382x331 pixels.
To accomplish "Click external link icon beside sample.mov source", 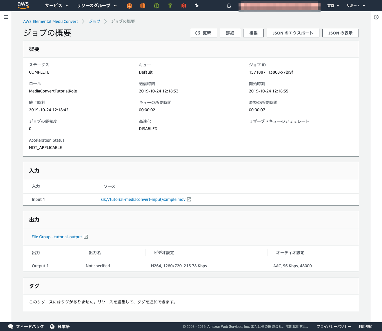I will pyautogui.click(x=189, y=199).
